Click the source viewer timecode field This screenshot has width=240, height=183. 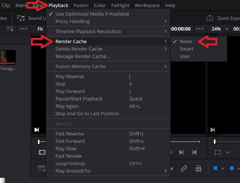point(181,29)
